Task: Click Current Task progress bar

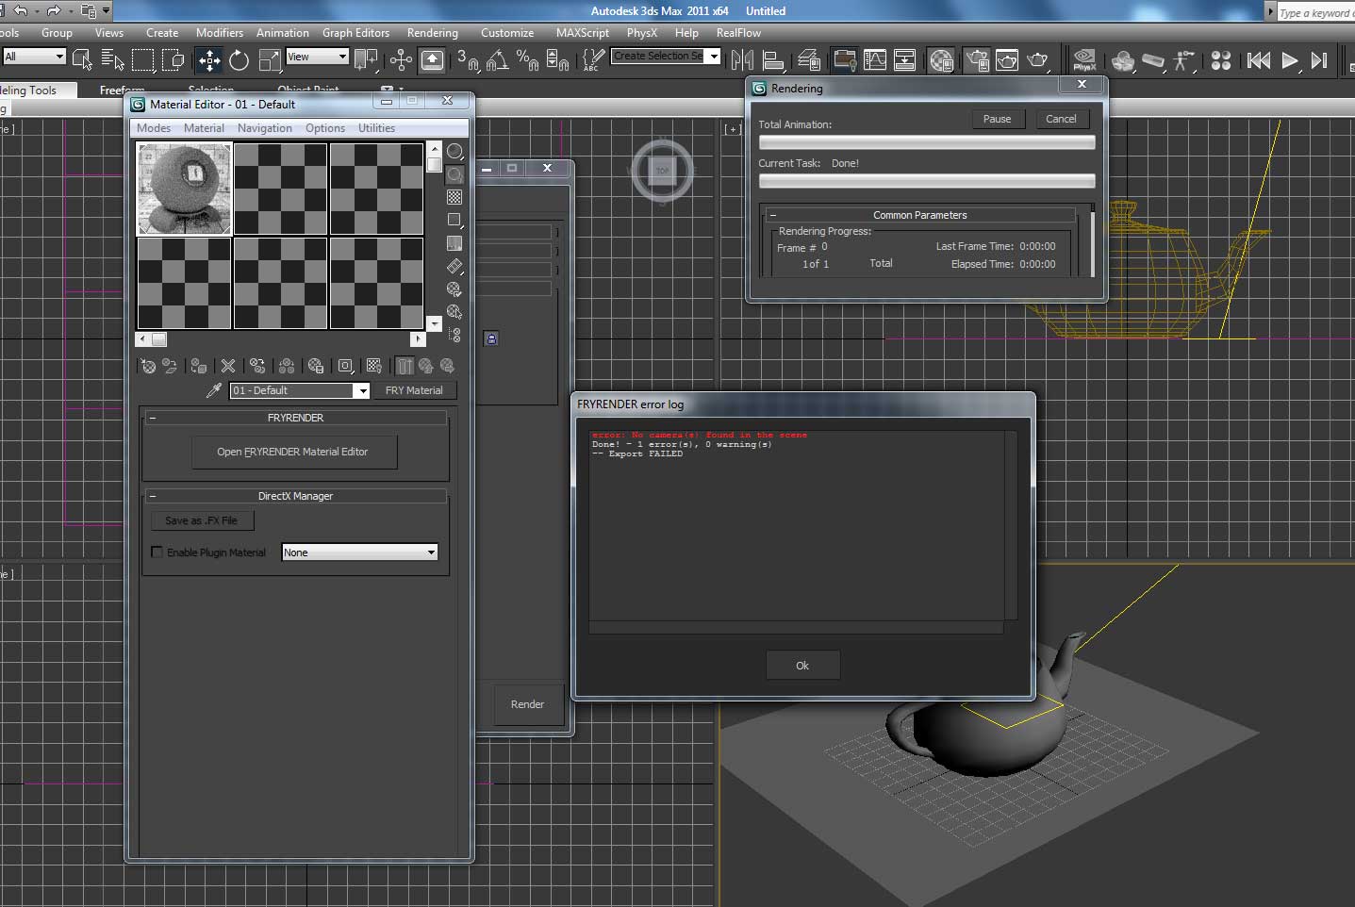Action: coord(927,181)
